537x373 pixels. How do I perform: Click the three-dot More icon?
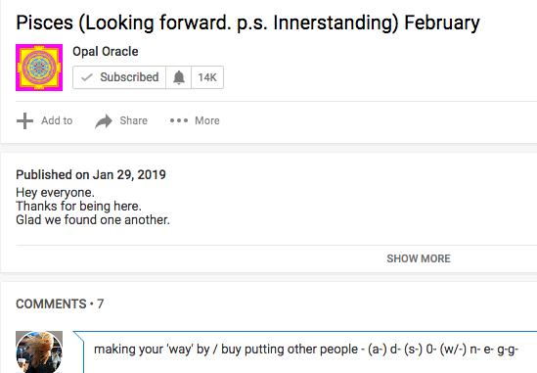[179, 120]
